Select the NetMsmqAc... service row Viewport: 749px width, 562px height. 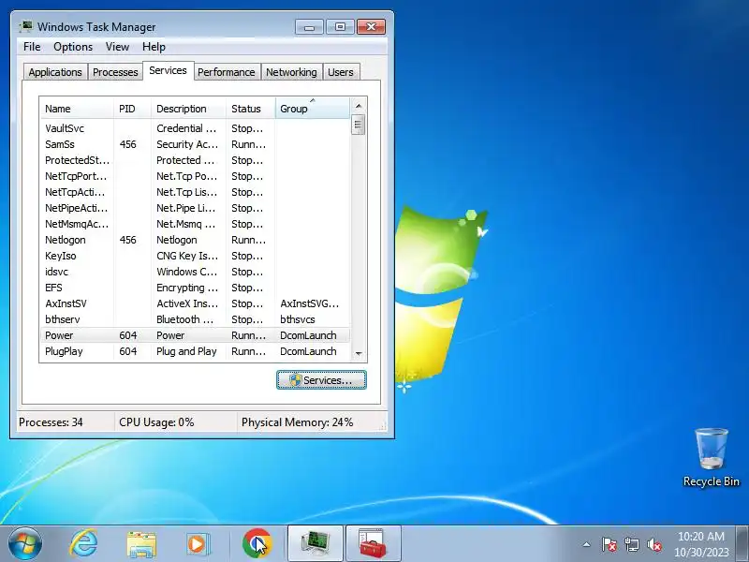click(195, 224)
